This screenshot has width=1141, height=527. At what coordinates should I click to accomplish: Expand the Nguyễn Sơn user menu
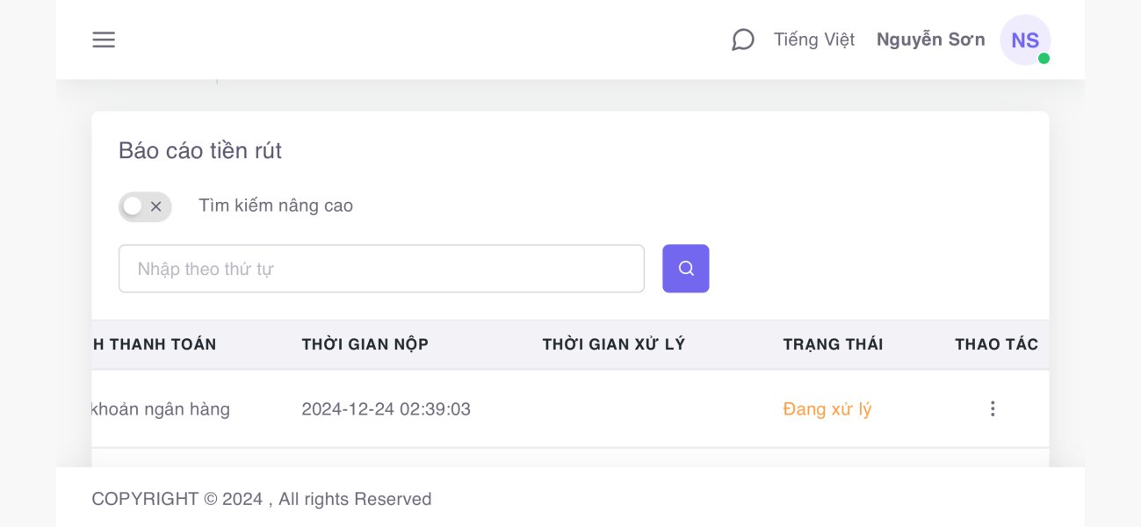click(x=930, y=40)
